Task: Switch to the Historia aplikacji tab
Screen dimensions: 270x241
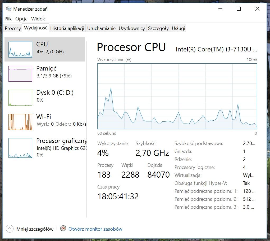Action: pos(67,28)
